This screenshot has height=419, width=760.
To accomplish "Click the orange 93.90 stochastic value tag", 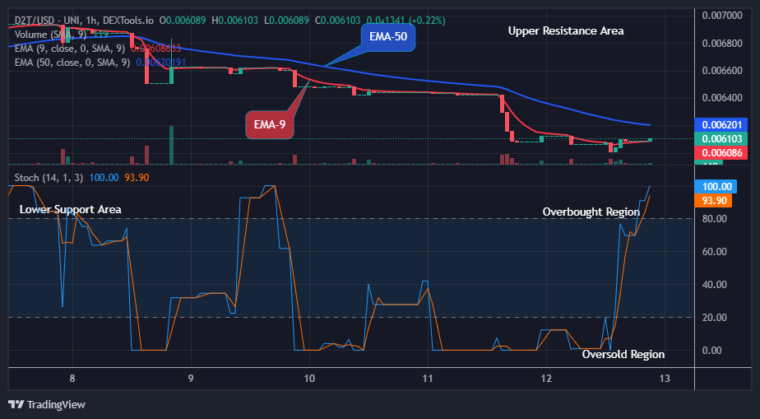I will (713, 200).
